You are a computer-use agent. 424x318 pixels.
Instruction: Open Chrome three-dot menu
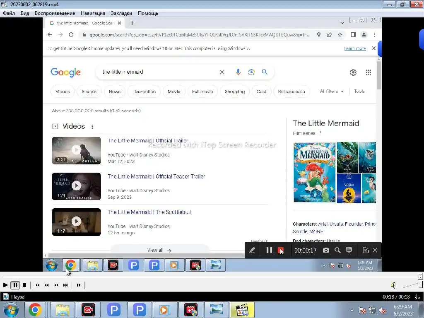374,35
